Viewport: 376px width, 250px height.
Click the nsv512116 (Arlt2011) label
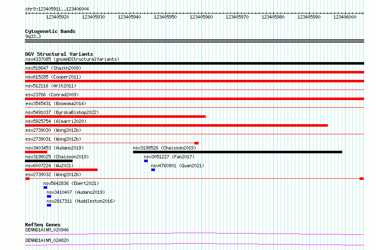click(x=51, y=86)
